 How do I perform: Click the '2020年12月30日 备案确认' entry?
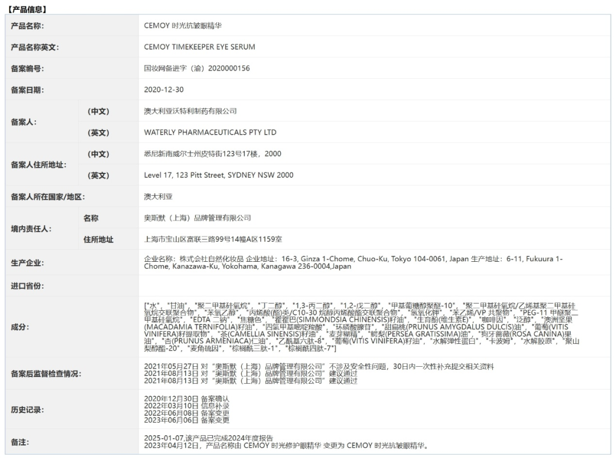[187, 399]
